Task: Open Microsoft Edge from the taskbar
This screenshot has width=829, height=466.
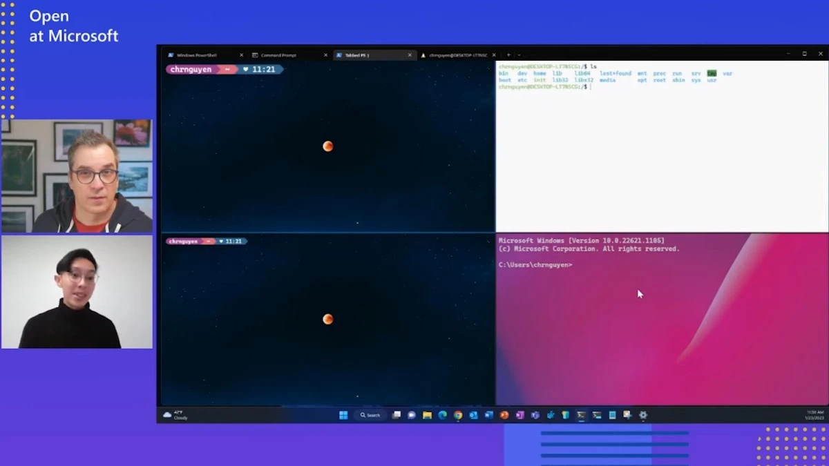Action: 441,415
